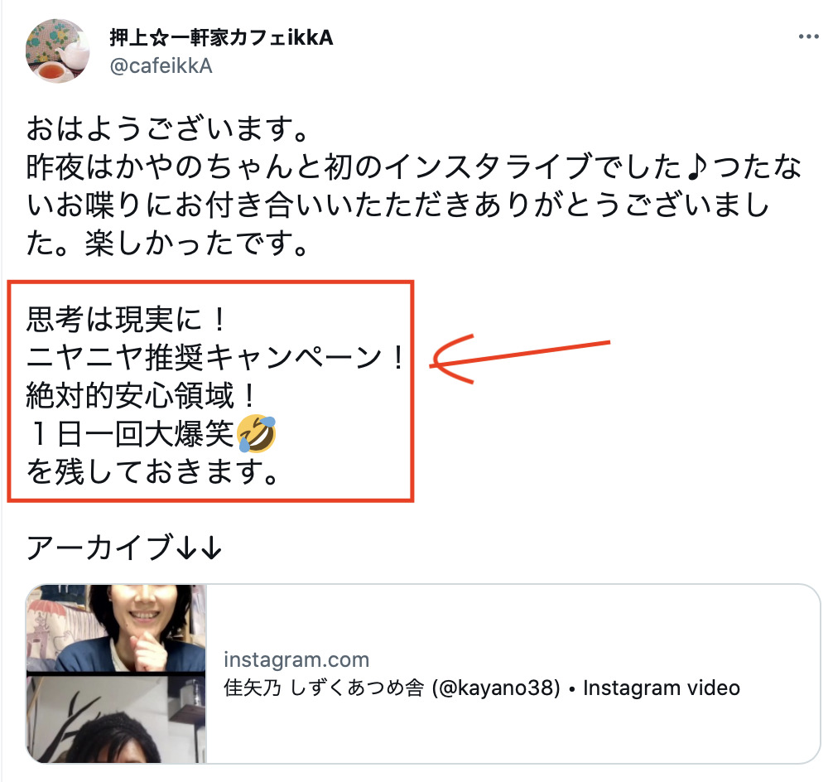The image size is (833, 782).
Task: Open the three-dot more options menu
Action: tap(808, 36)
